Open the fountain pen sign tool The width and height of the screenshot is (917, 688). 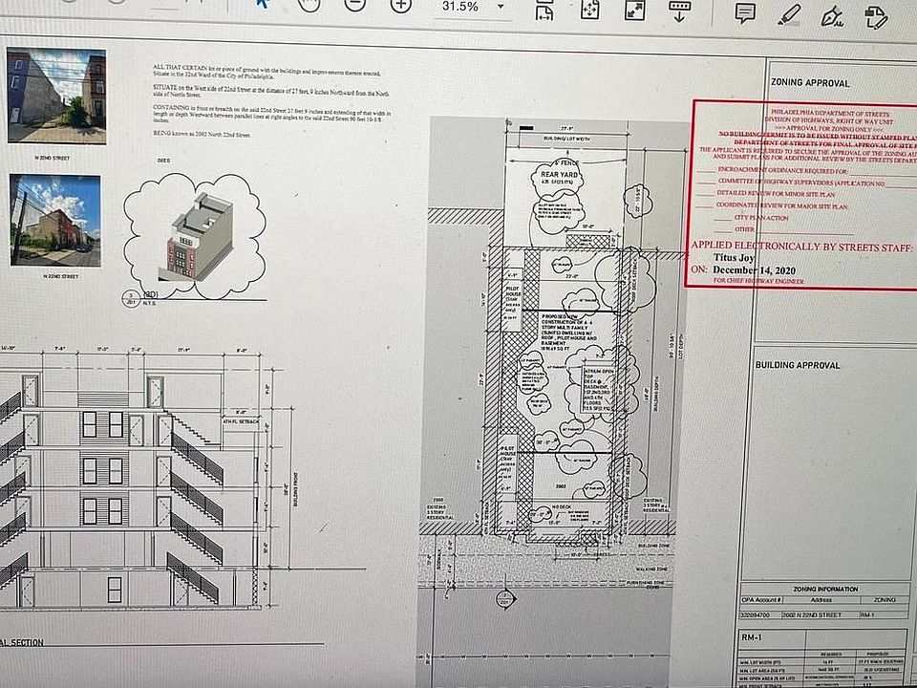[832, 16]
